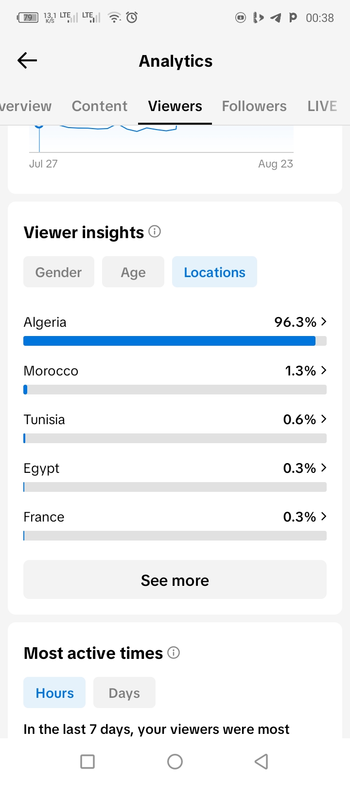Open Most active times info icon
Image resolution: width=350 pixels, height=785 pixels.
[x=174, y=653]
